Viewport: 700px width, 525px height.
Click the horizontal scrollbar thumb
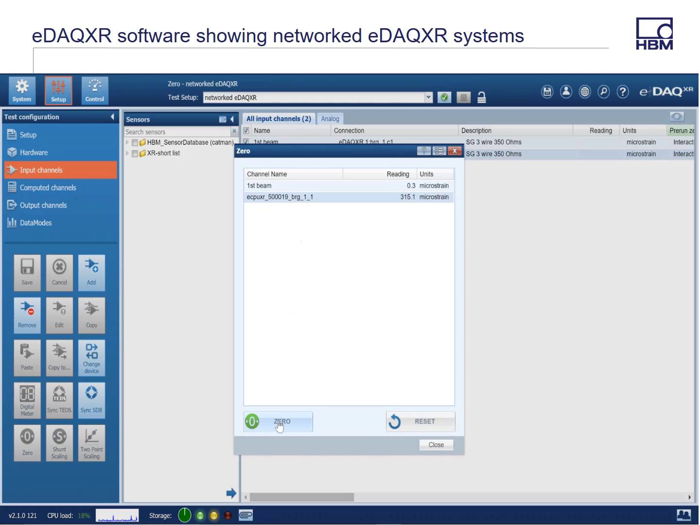coord(302,497)
